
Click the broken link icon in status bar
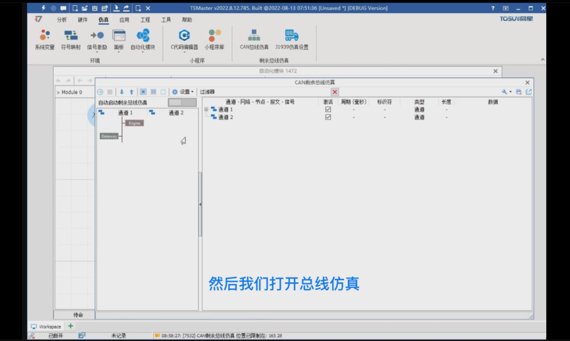pyautogui.click(x=32, y=336)
